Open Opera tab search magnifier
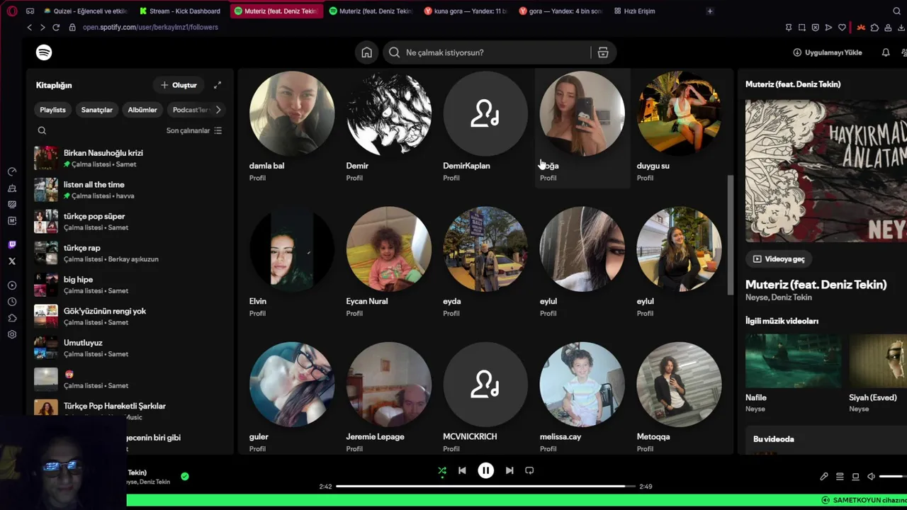This screenshot has height=510, width=907. pyautogui.click(x=897, y=11)
